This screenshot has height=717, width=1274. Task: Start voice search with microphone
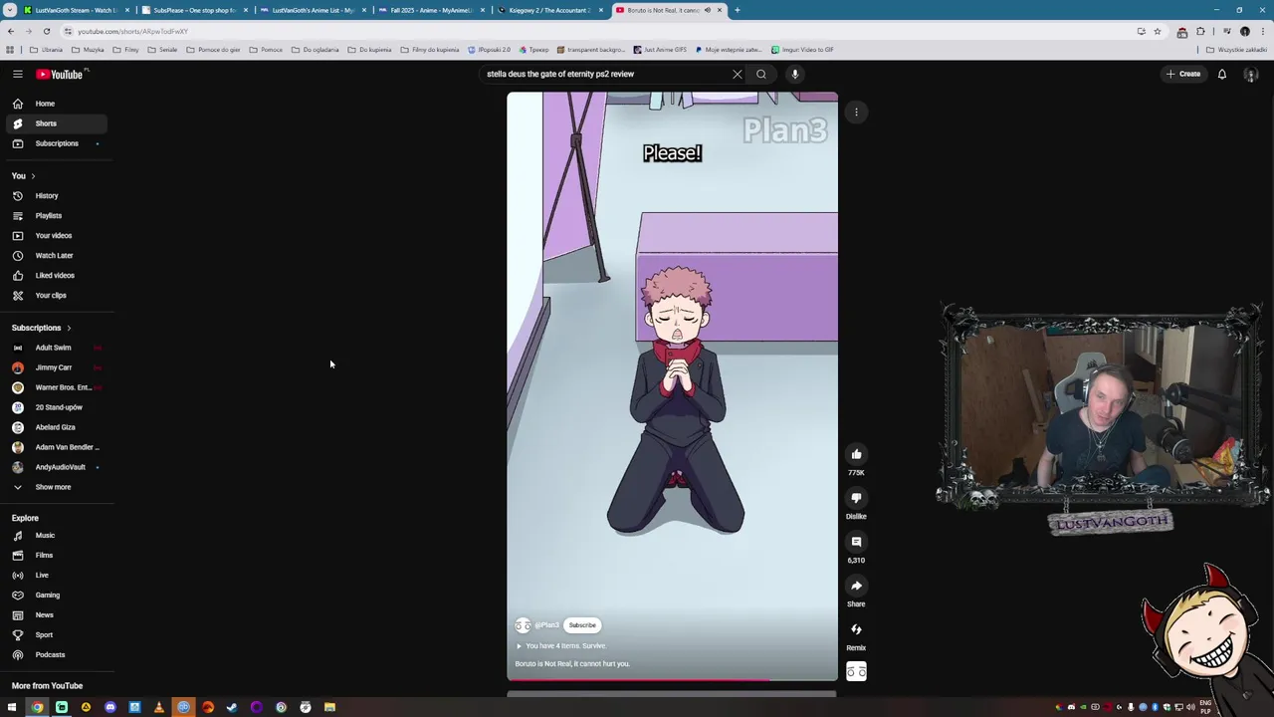coord(794,74)
